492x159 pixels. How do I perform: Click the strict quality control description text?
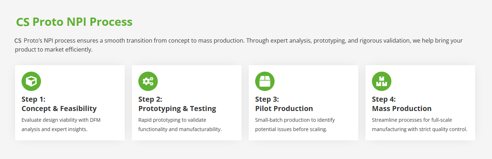(419, 129)
